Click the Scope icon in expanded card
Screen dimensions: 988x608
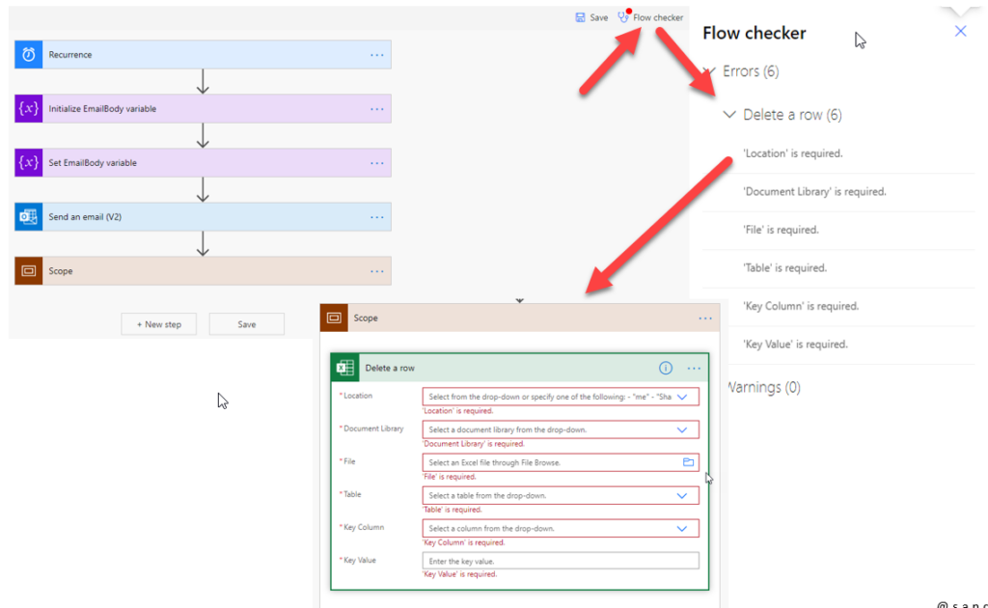point(335,318)
